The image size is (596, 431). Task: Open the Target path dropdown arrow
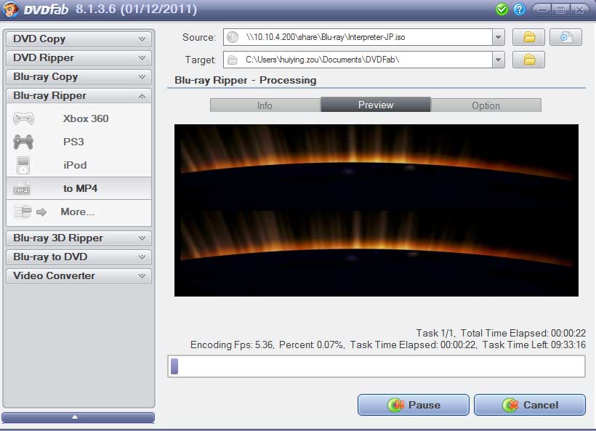[499, 60]
